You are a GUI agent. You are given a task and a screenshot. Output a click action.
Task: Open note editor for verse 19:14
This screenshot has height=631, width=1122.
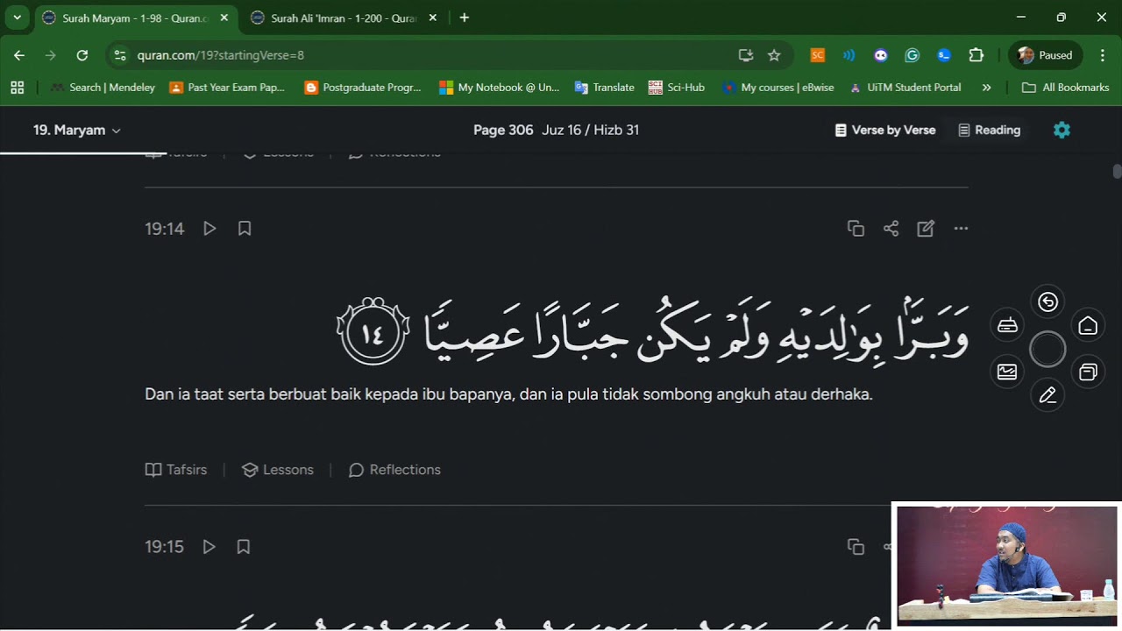coord(926,229)
